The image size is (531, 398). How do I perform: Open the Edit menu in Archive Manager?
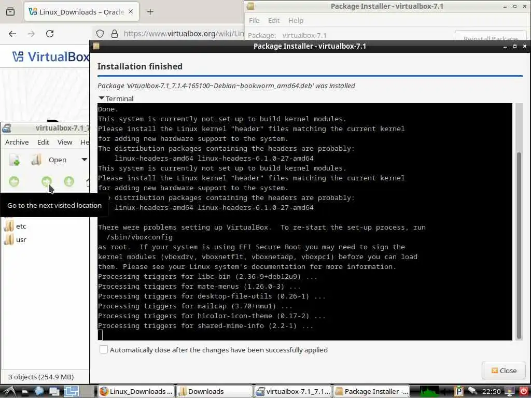click(x=43, y=142)
